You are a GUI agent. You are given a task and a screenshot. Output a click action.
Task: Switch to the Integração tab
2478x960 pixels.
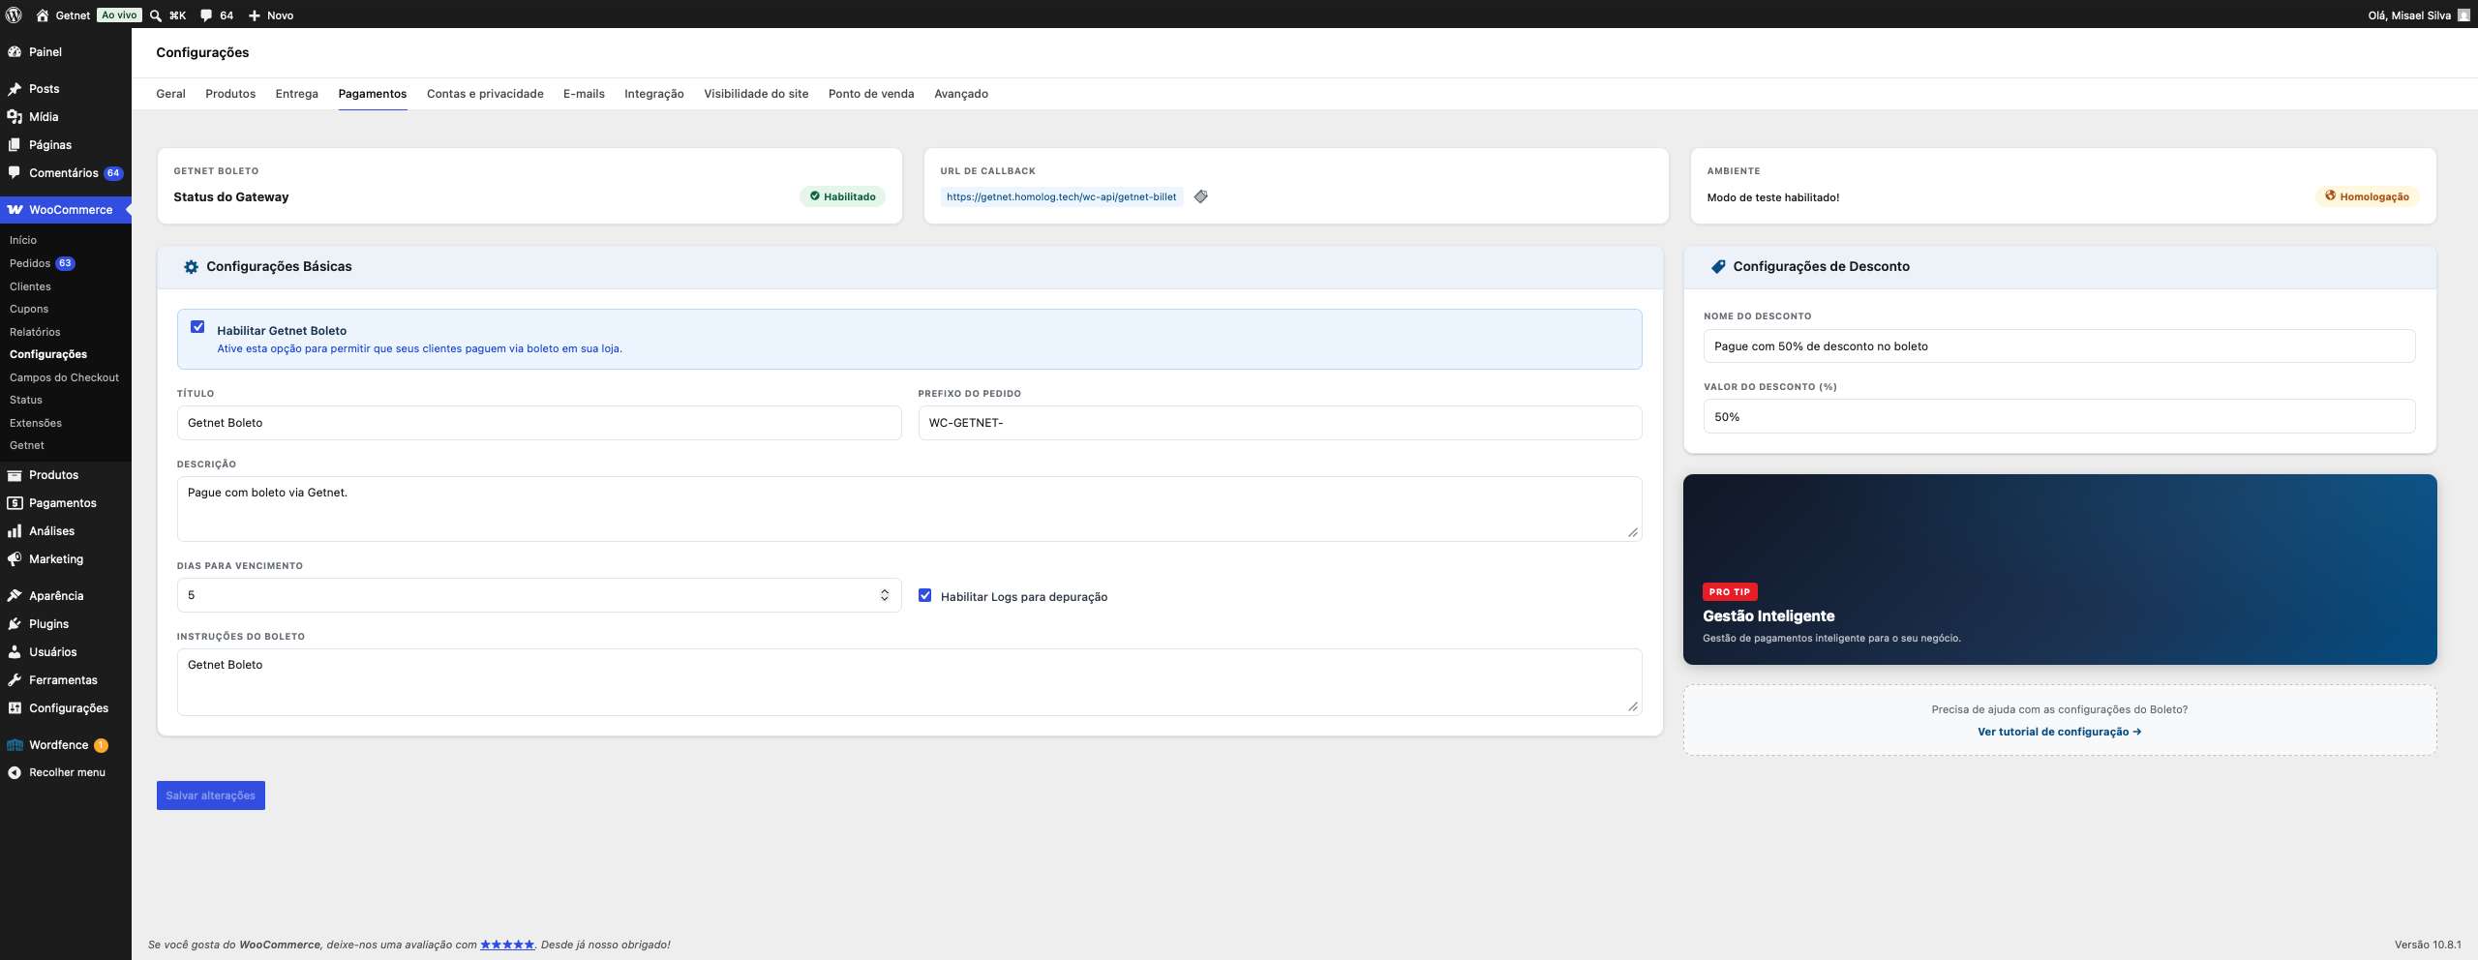[653, 94]
